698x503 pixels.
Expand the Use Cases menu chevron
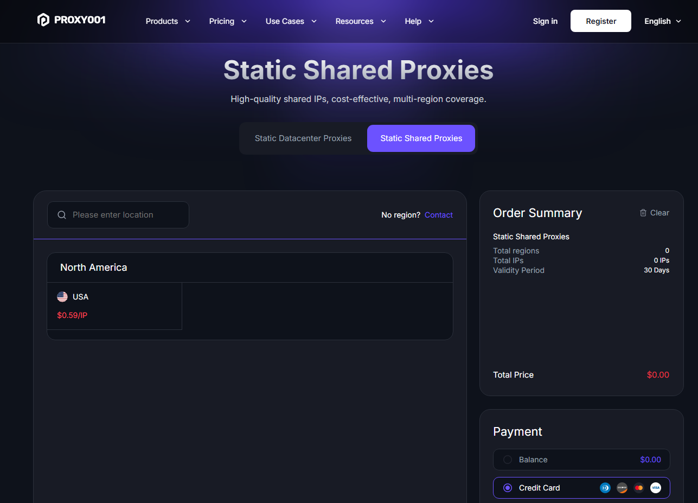click(x=314, y=21)
